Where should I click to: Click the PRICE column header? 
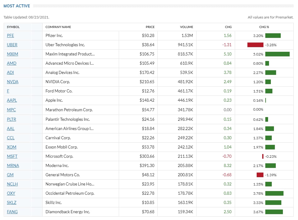tap(150, 27)
